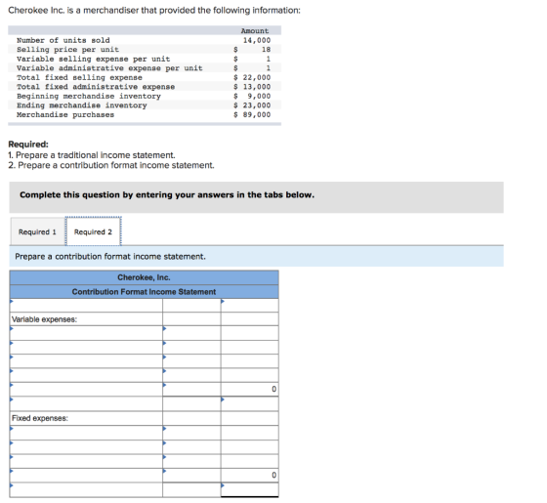The height and width of the screenshot is (503, 547).
Task: Switch to the Required 1 tab
Action: 38,231
